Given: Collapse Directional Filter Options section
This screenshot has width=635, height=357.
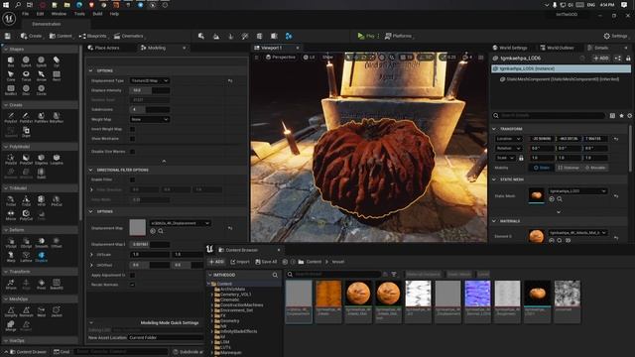Looking at the screenshot, I should tap(90, 170).
